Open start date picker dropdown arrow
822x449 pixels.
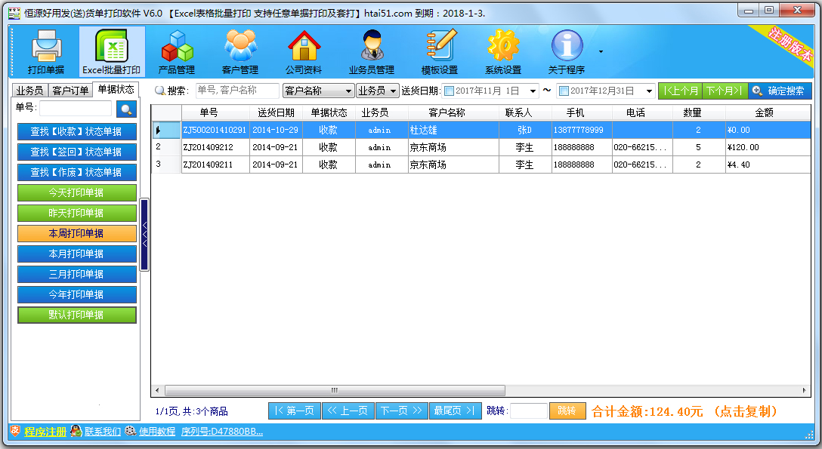click(x=533, y=91)
